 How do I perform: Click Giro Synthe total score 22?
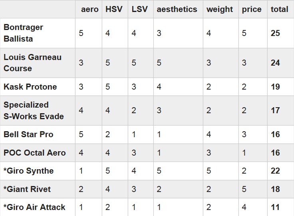pos(275,171)
